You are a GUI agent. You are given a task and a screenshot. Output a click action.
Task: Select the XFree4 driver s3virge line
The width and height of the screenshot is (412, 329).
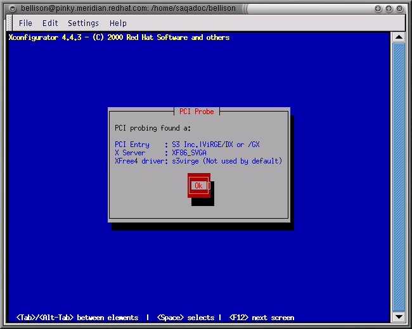coord(198,161)
